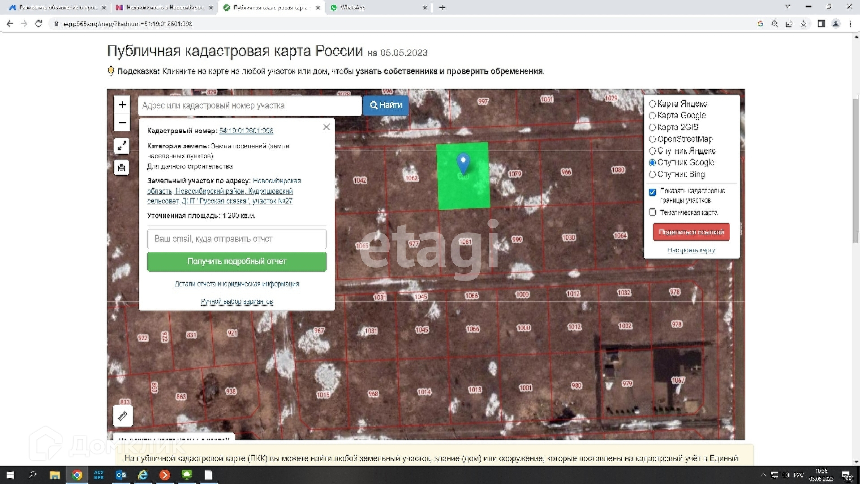Open the ruler measurement tool
This screenshot has width=860, height=484.
click(123, 416)
